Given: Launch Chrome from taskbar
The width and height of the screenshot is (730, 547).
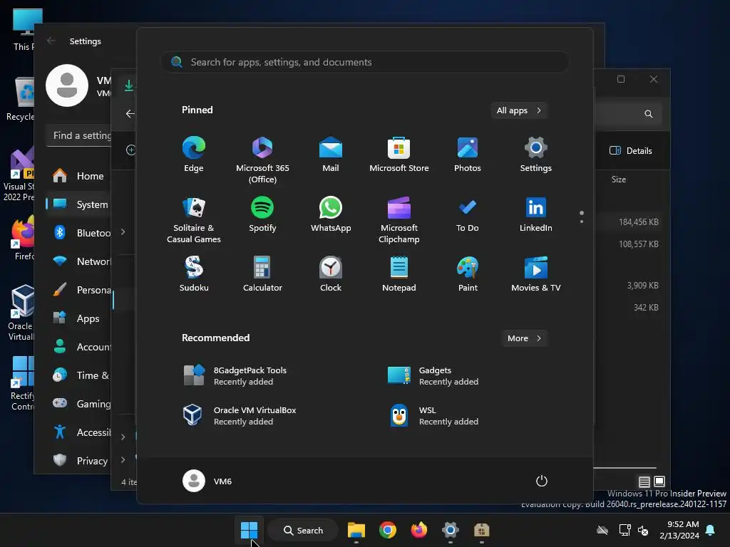Looking at the screenshot, I should 387,530.
